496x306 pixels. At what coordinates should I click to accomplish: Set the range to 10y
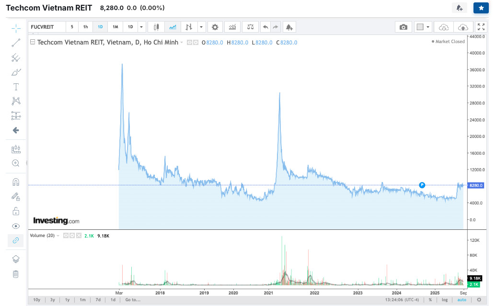(x=37, y=300)
